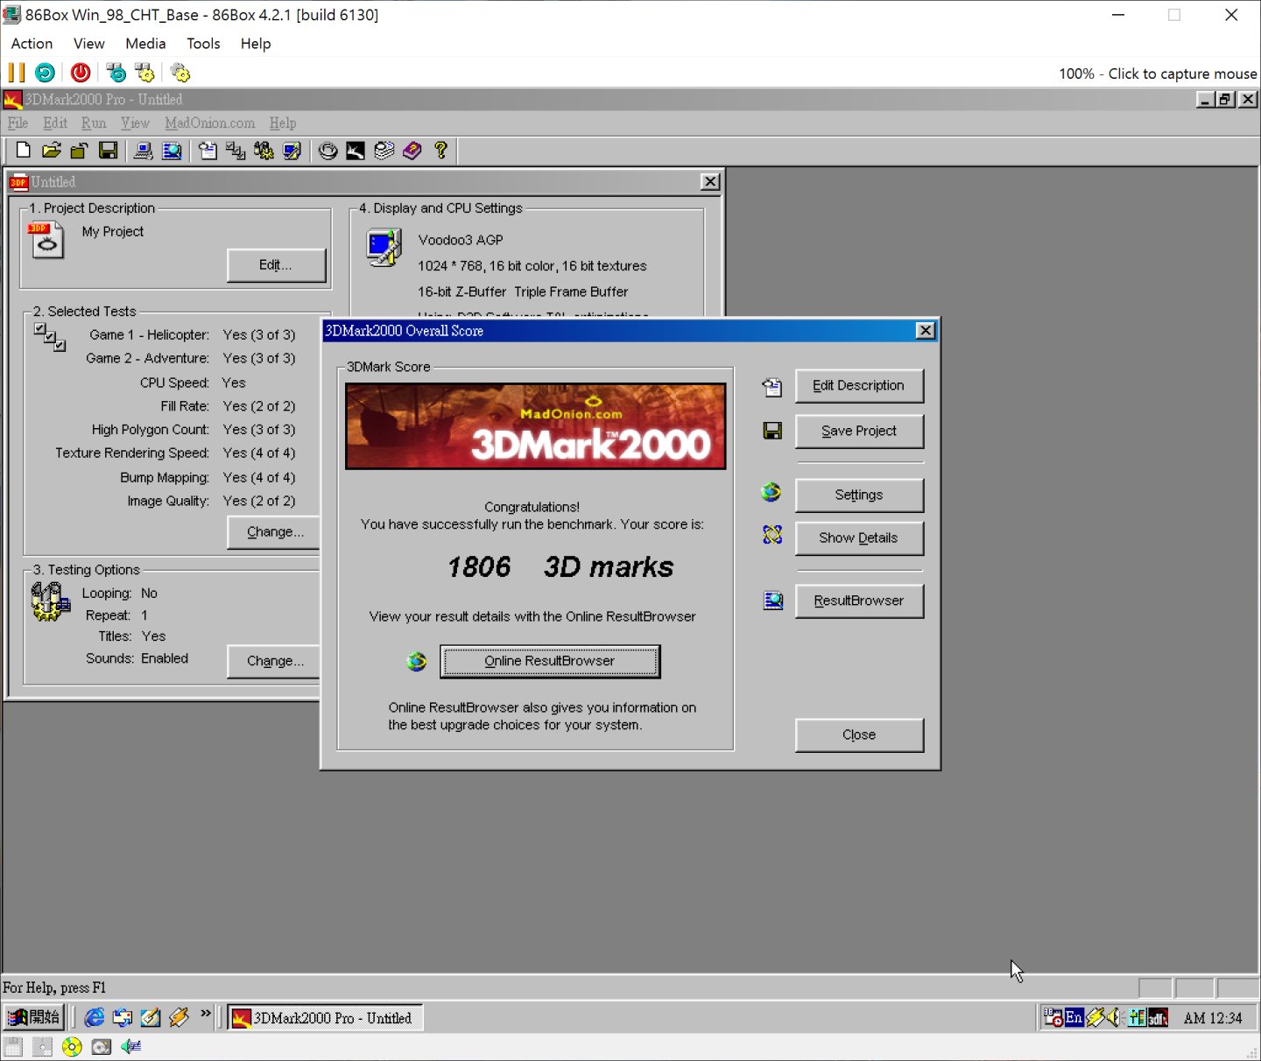Click the edit description document toolbar icon
The height and width of the screenshot is (1061, 1261).
[208, 151]
